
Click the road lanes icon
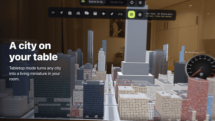tap(120, 14)
